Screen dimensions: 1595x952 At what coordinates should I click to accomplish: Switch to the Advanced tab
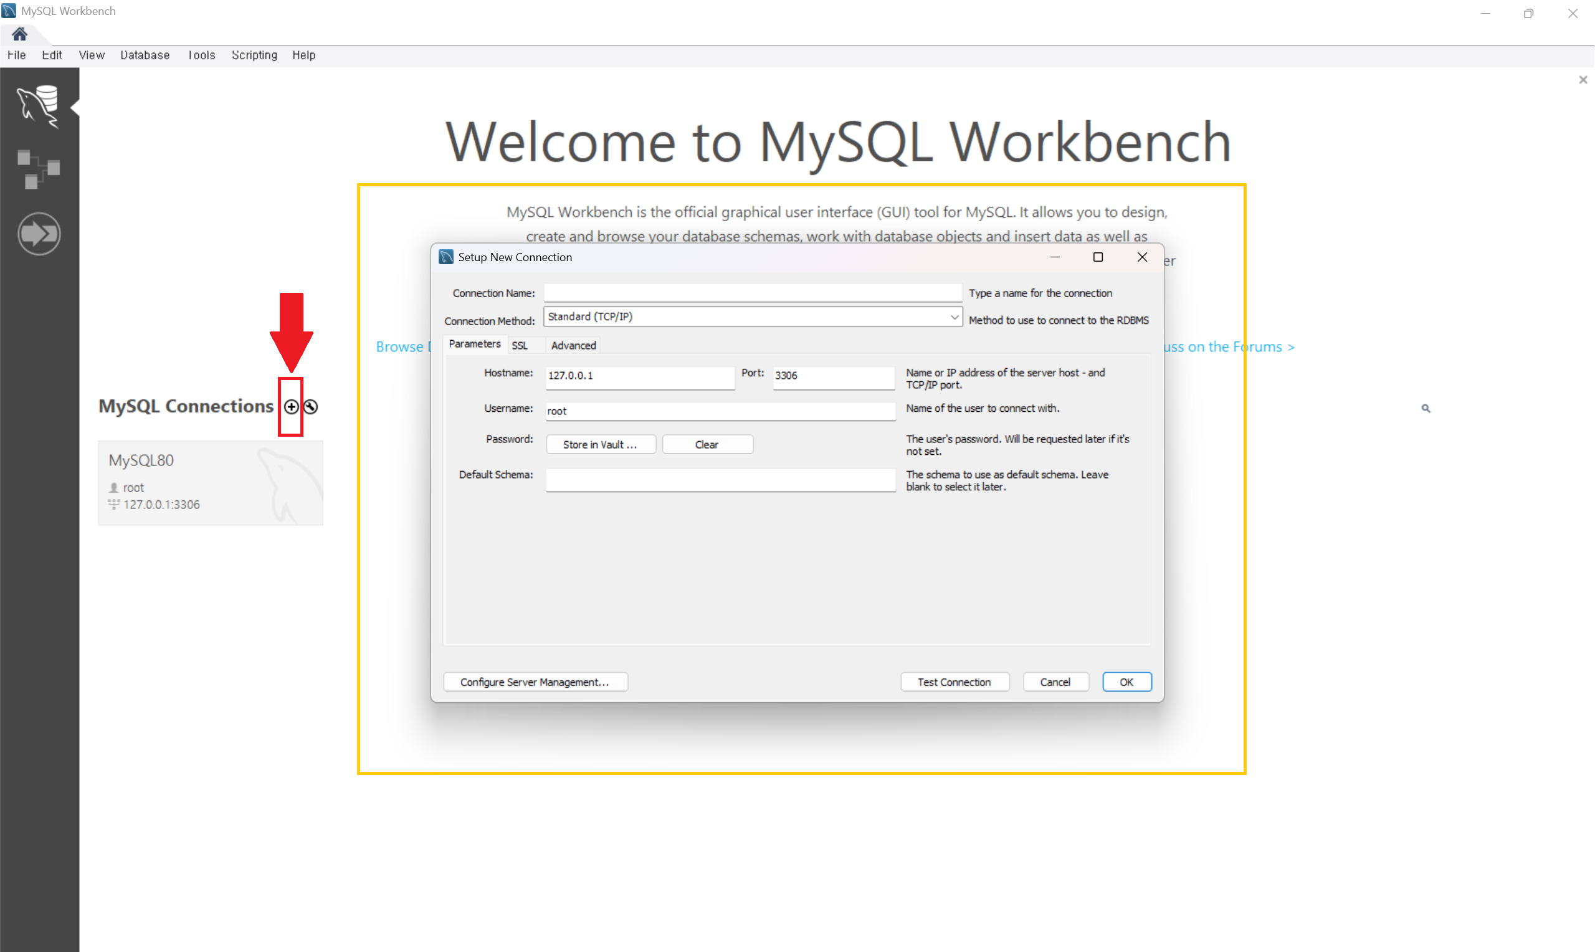[x=573, y=346]
